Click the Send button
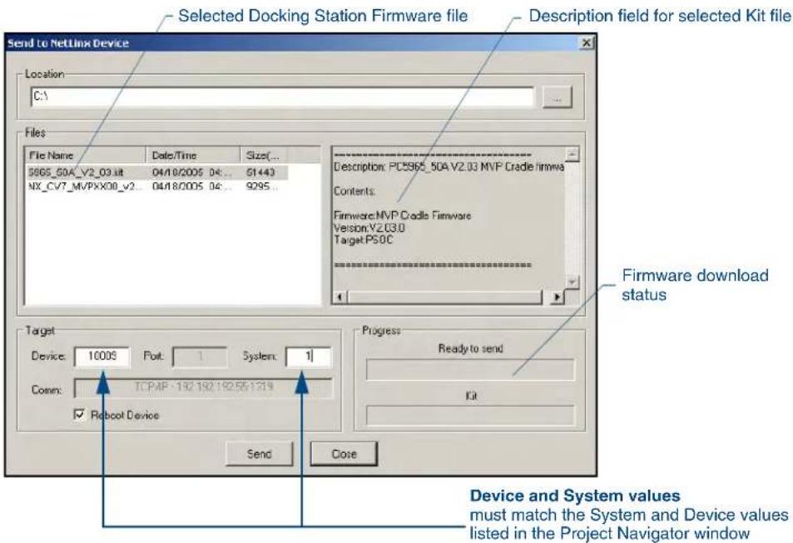Viewport: 793px width, 543px height. click(259, 454)
